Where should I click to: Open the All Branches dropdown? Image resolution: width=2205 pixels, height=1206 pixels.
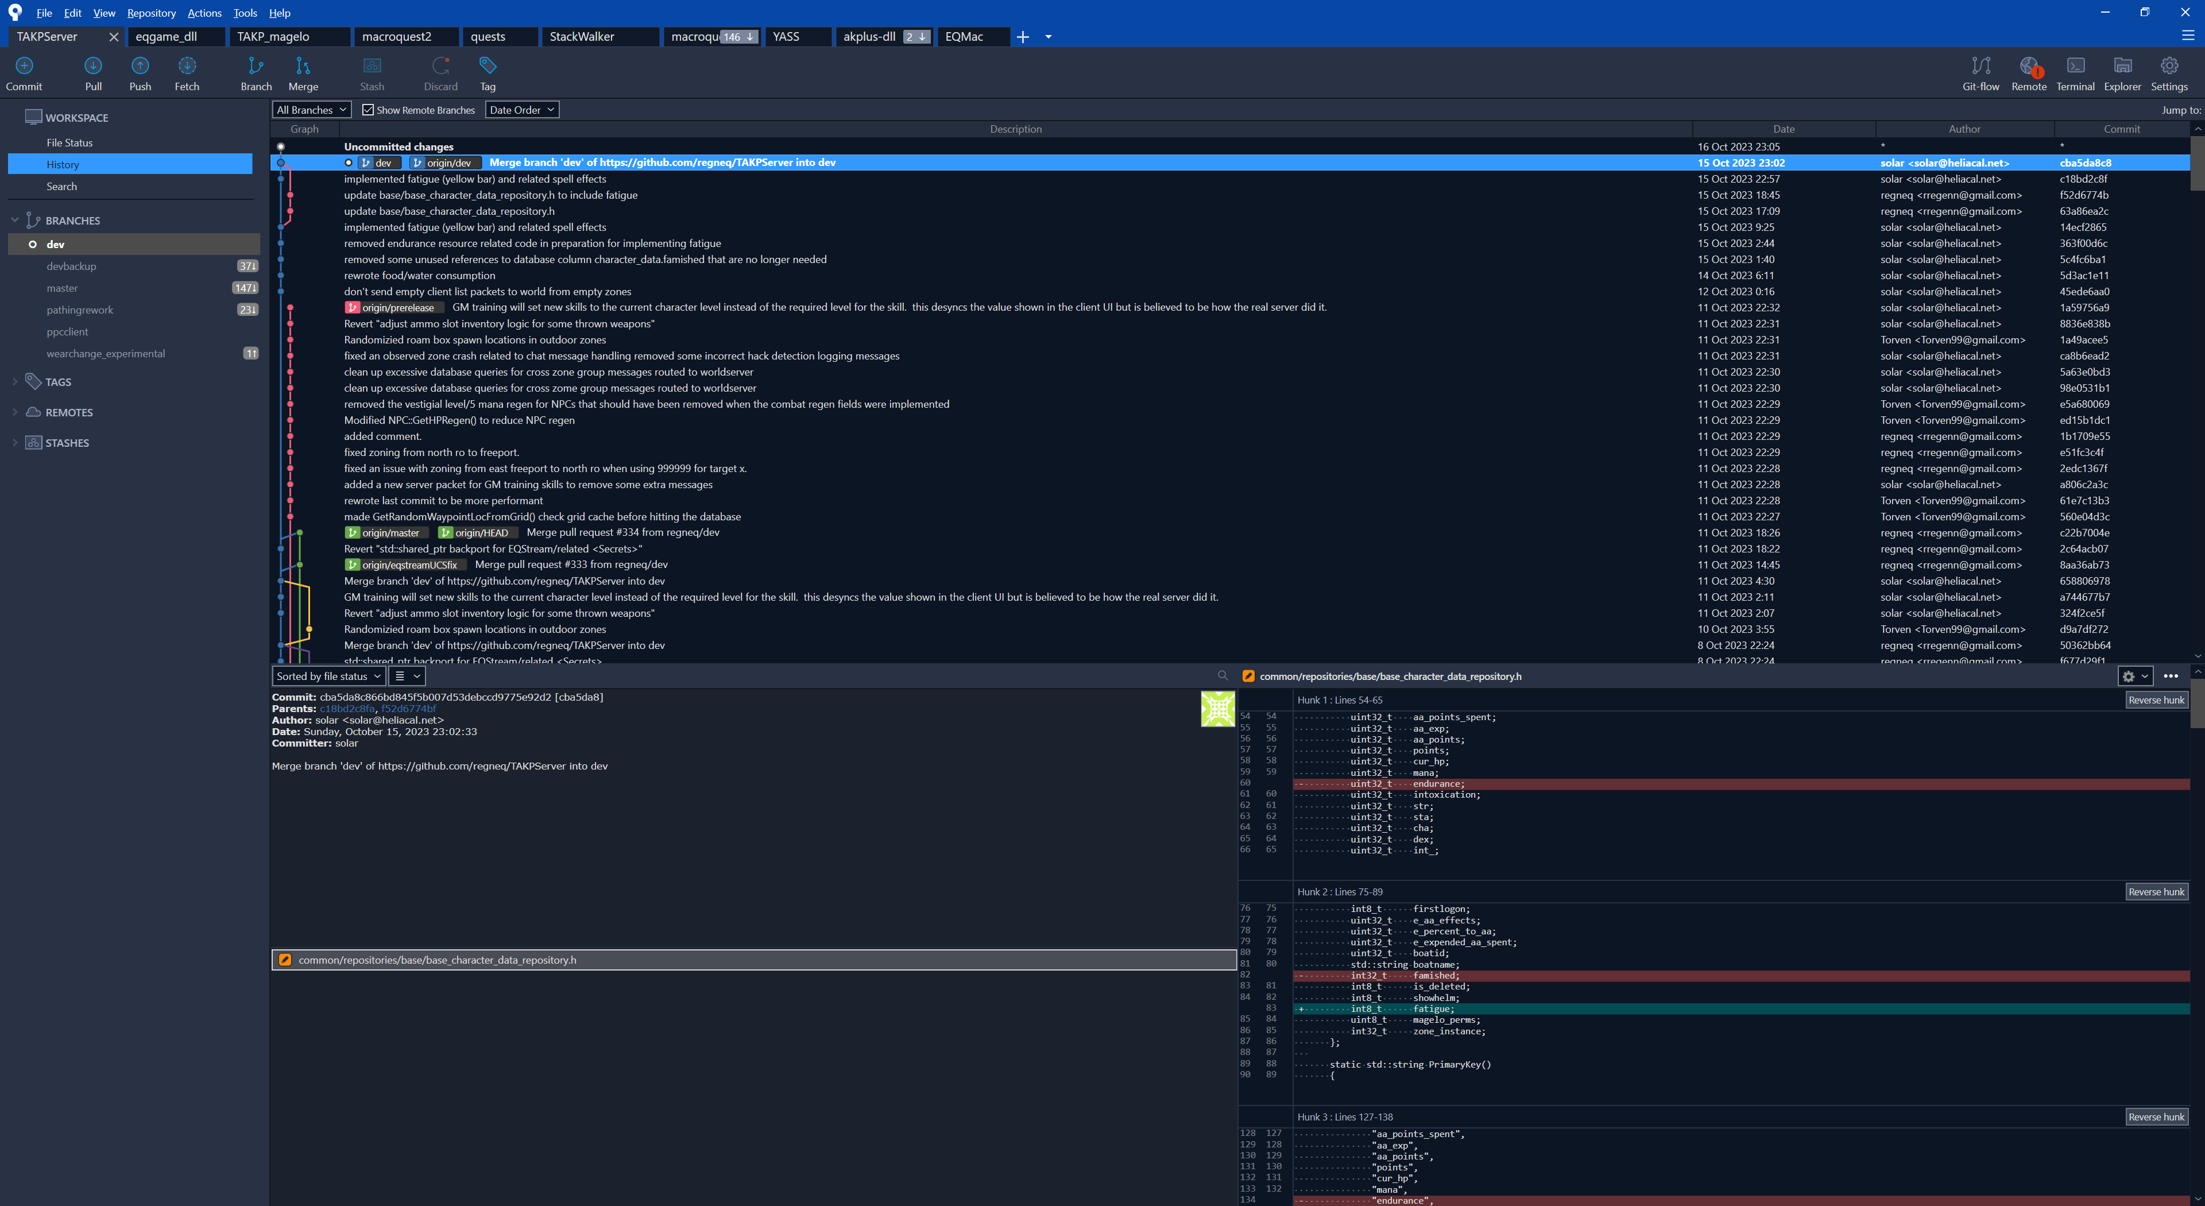tap(312, 110)
